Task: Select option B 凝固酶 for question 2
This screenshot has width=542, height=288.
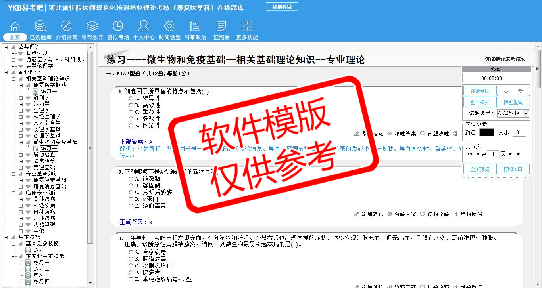Action: pyautogui.click(x=131, y=186)
